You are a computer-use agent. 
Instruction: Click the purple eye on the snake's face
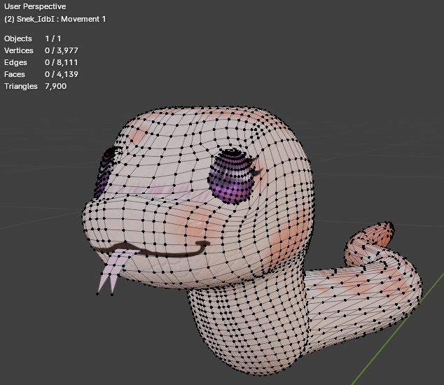pyautogui.click(x=231, y=178)
